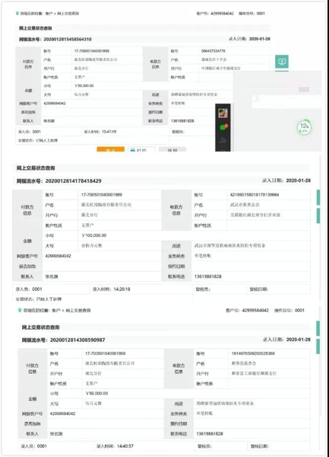Click entry time 14:20:18
The width and height of the screenshot is (329, 457).
pyautogui.click(x=122, y=289)
